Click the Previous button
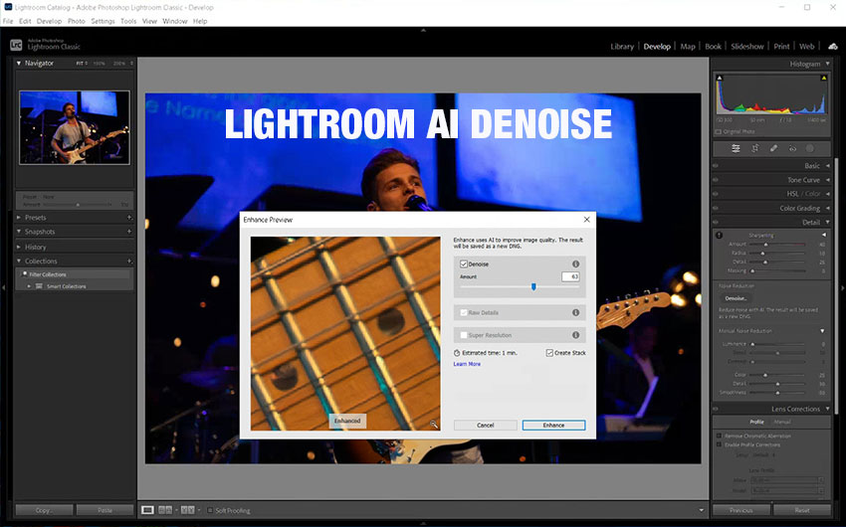This screenshot has width=846, height=527. (x=741, y=510)
